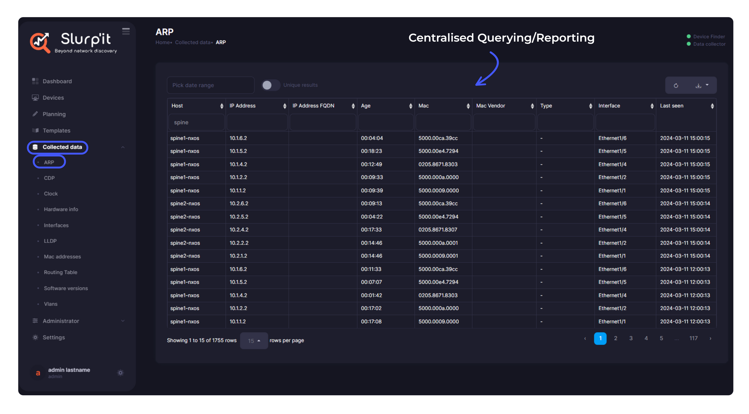Screen dimensions: 749x414
Task: Expand the download format dropdown arrow
Action: point(708,85)
